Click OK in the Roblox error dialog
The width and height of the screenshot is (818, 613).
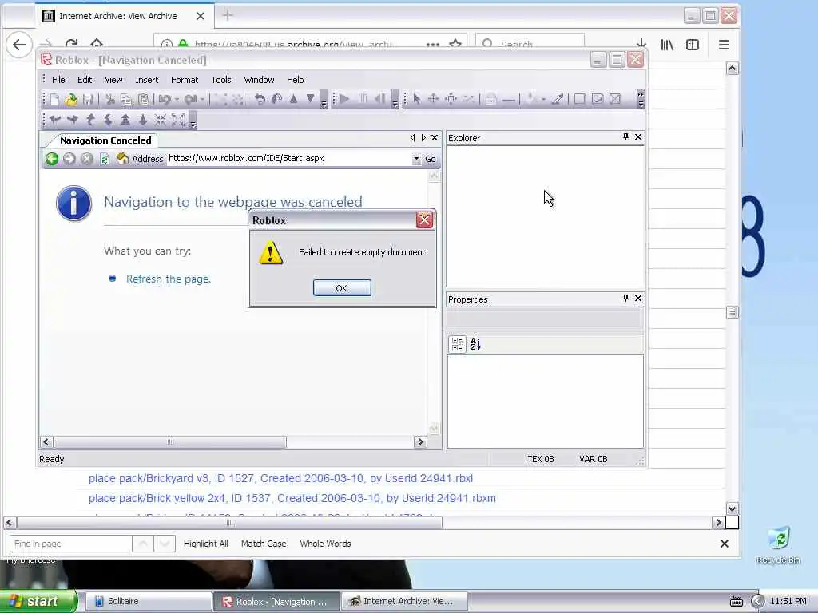342,287
